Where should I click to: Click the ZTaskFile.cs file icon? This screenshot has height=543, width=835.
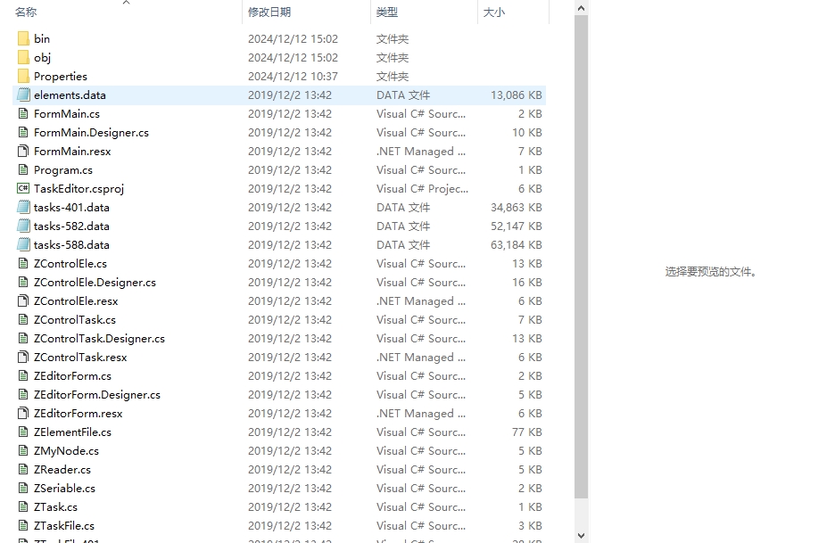(23, 525)
